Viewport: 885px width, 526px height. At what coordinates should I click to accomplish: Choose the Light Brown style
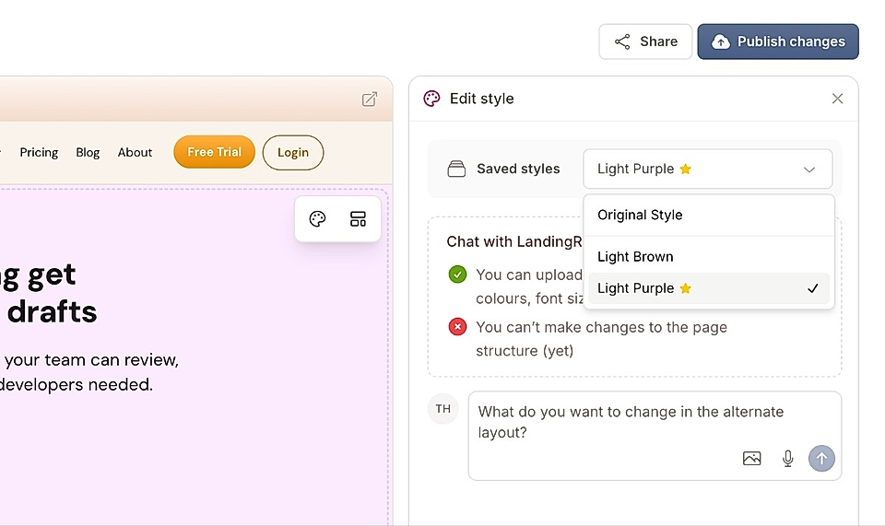pos(708,256)
